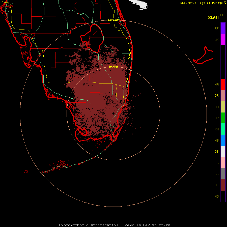The image size is (227, 227).
Task: Click the 'RA' legend label
Action: [x=216, y=129]
